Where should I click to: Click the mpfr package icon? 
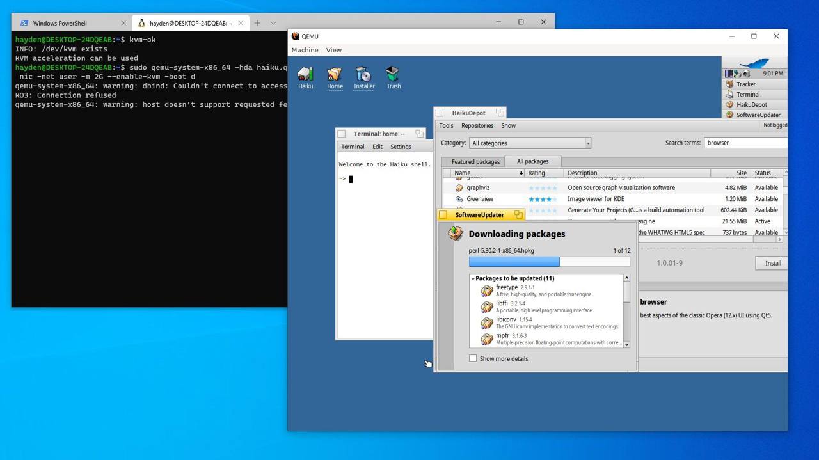point(487,338)
